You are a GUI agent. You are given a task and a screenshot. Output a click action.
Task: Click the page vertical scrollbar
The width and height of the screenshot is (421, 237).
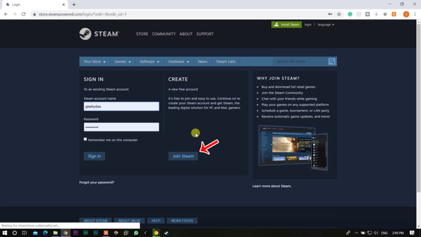click(419, 107)
